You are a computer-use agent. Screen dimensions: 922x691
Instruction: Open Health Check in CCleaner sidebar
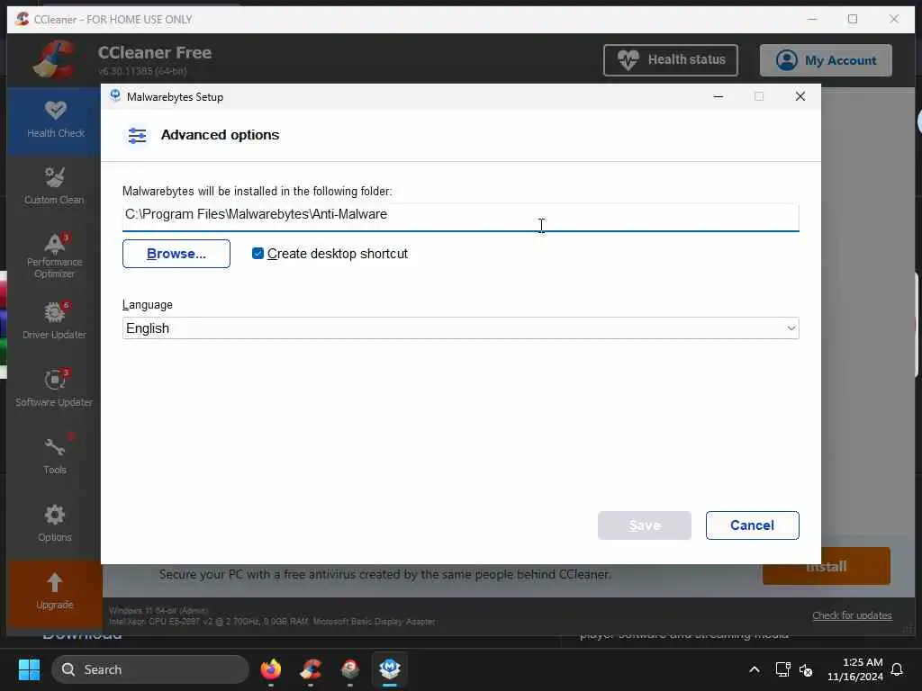point(55,121)
